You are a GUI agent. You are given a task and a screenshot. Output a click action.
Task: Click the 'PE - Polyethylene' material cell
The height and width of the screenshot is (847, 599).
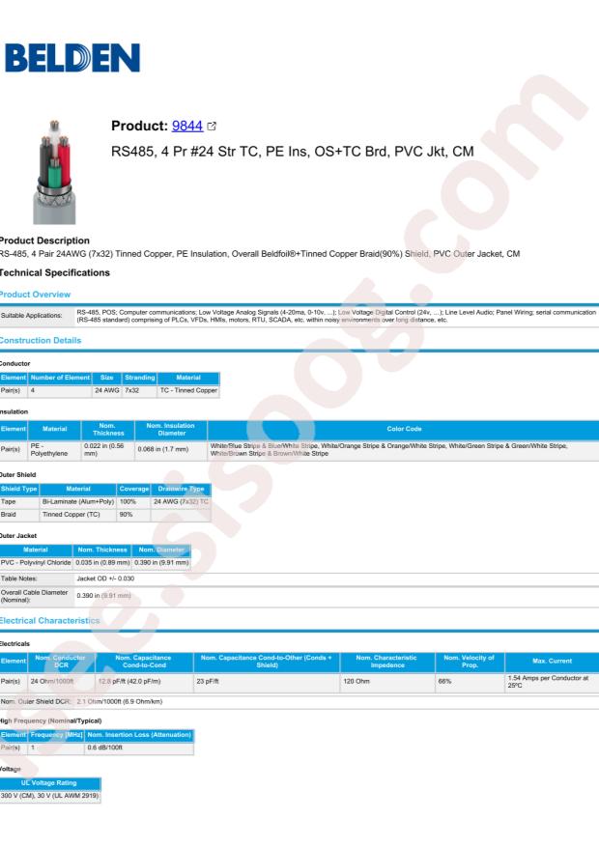[x=54, y=449]
